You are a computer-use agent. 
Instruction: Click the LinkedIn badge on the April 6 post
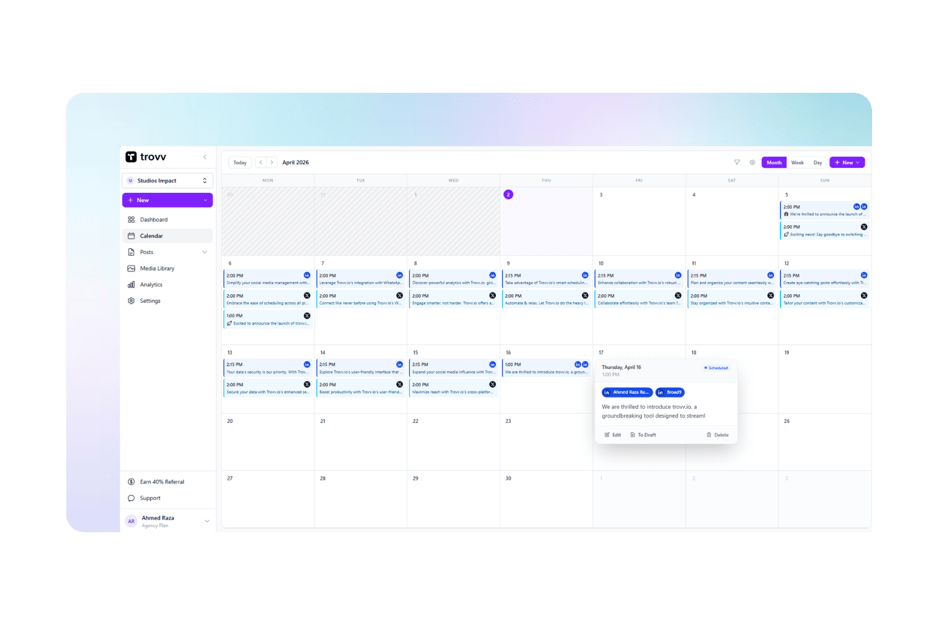coord(307,275)
